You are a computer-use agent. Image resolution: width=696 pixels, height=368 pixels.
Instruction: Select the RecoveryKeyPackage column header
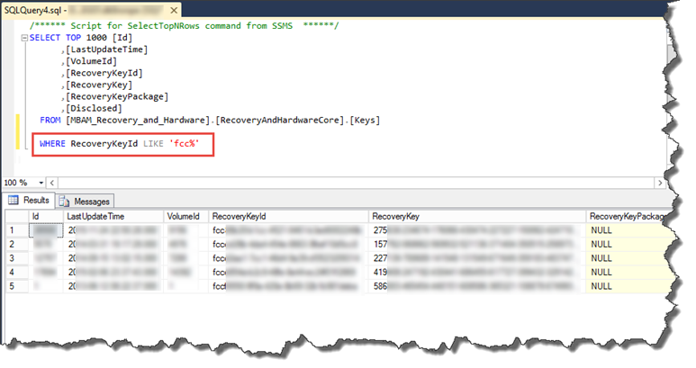628,216
